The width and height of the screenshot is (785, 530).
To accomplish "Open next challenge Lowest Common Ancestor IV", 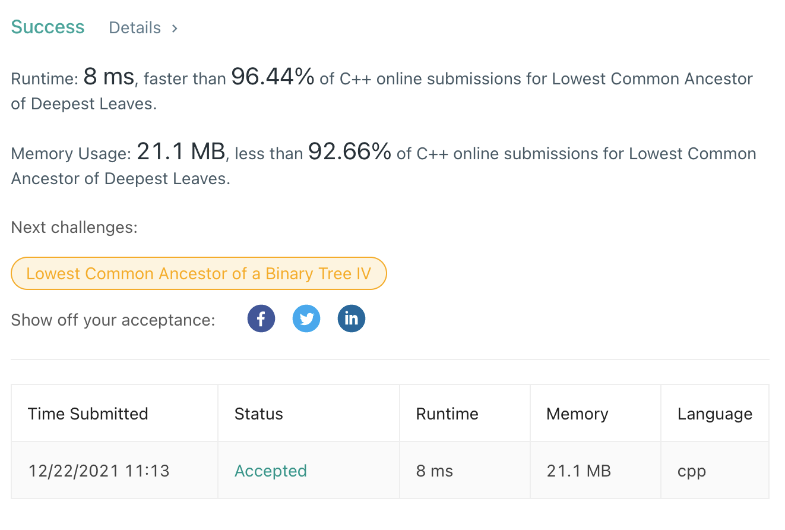I will (198, 273).
